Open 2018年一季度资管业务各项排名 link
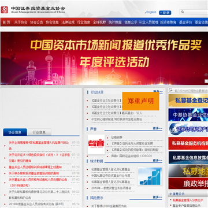208x208 pixels. coord(112,188)
